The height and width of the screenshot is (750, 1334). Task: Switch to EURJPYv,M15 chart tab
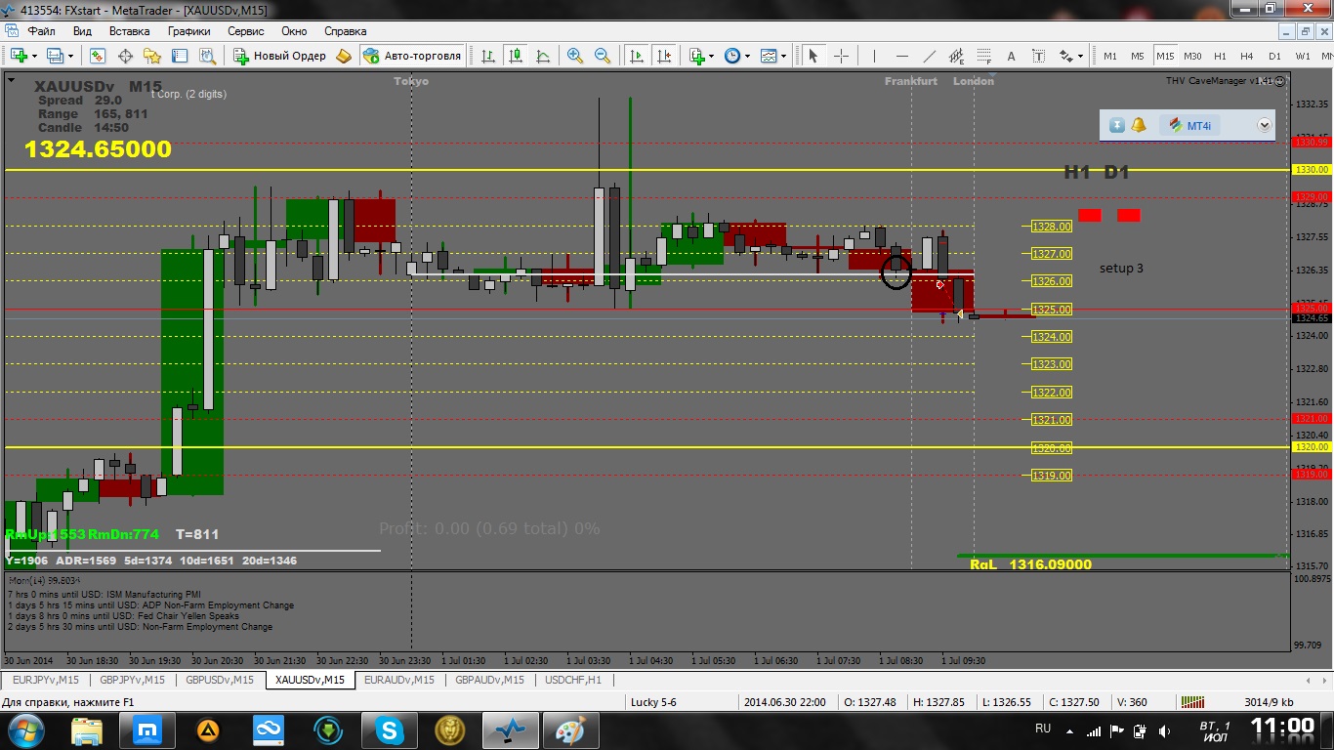pyautogui.click(x=45, y=680)
